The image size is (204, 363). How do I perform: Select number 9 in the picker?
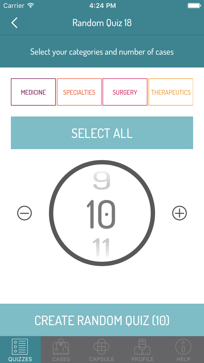102,181
